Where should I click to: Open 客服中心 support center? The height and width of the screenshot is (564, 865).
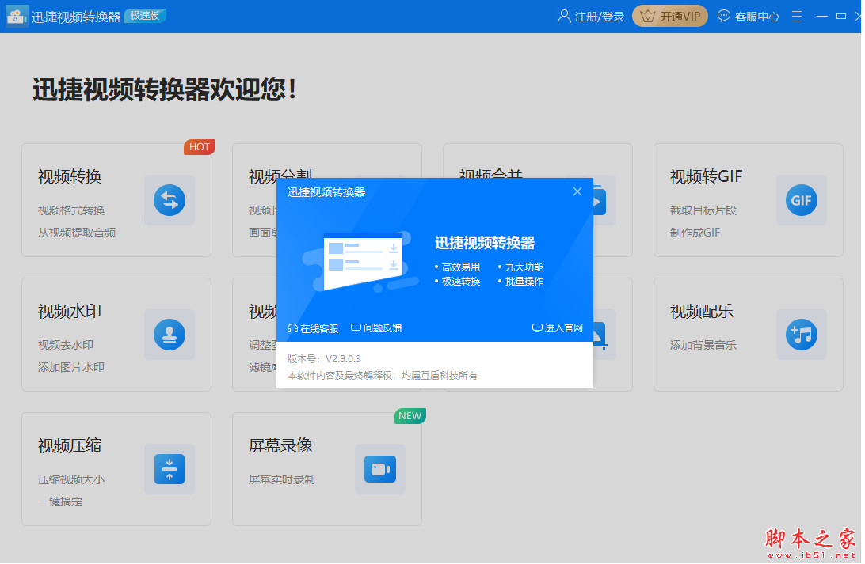point(749,16)
